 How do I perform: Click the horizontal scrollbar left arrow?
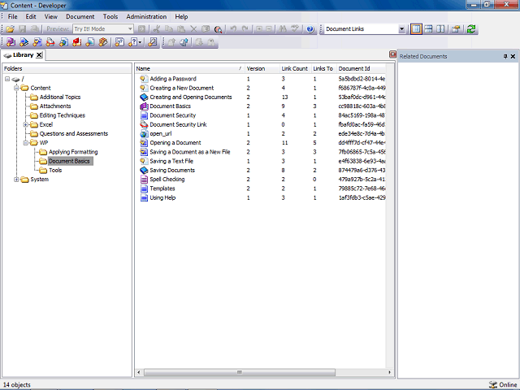tap(139, 372)
